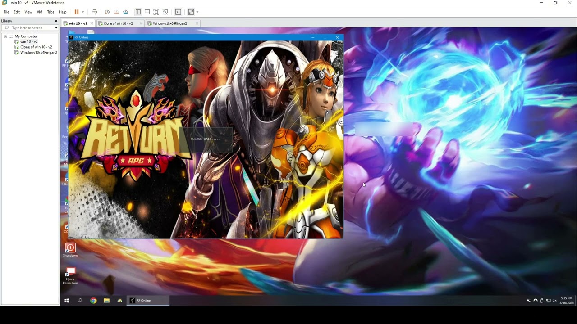Send Ctrl+Alt+Del to the VM
The height and width of the screenshot is (324, 577).
(x=94, y=12)
